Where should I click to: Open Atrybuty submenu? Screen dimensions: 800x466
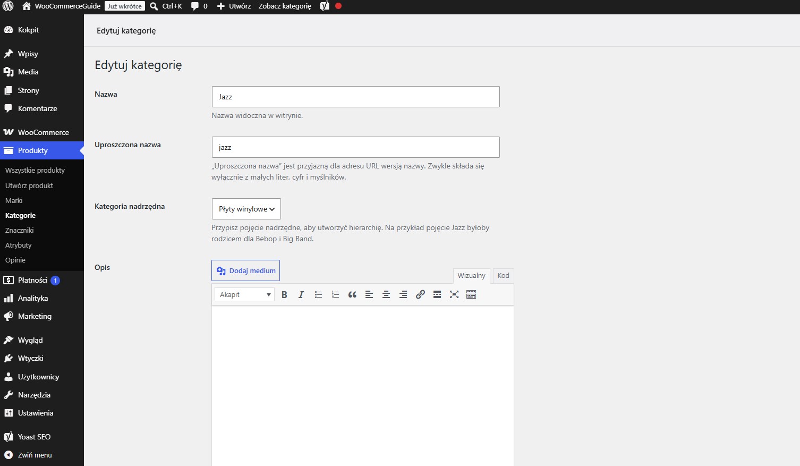(19, 245)
